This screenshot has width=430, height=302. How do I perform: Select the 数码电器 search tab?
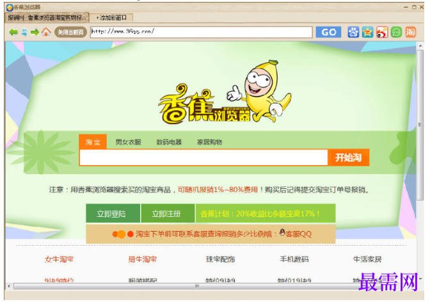click(169, 142)
